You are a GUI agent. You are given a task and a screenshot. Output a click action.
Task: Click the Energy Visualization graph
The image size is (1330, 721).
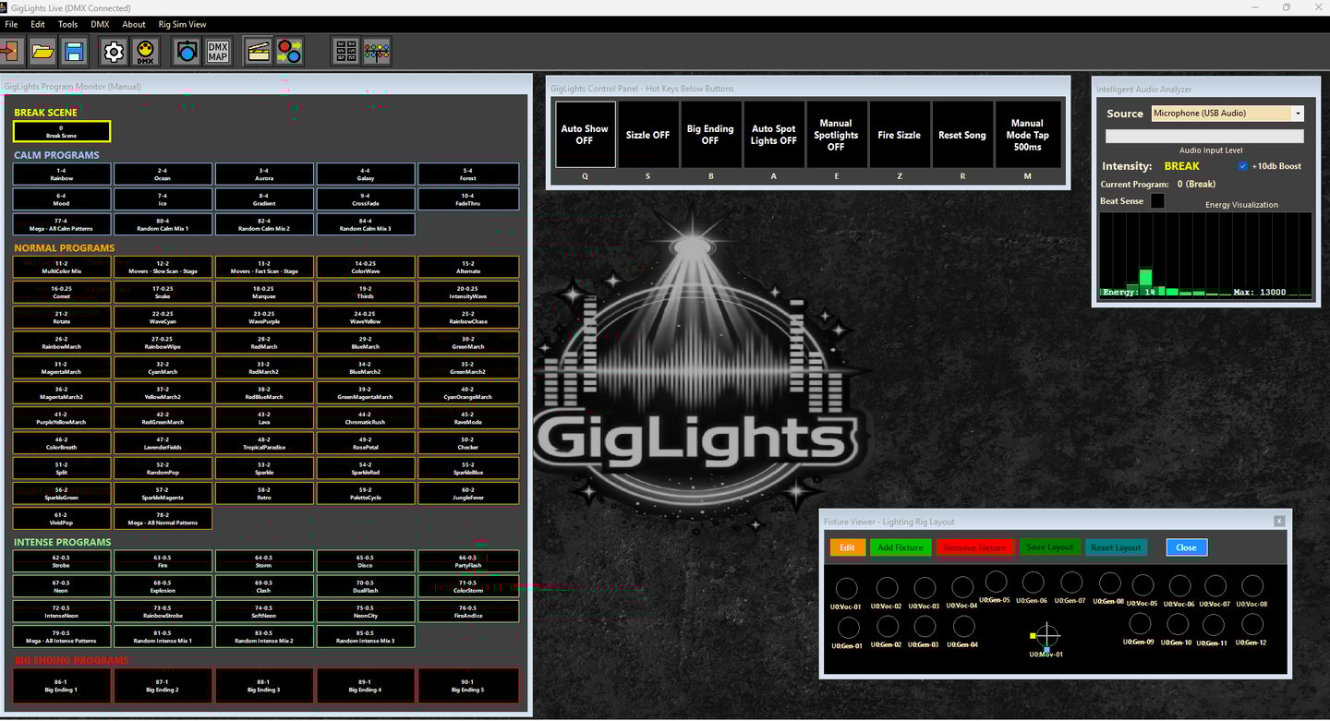(x=1205, y=255)
